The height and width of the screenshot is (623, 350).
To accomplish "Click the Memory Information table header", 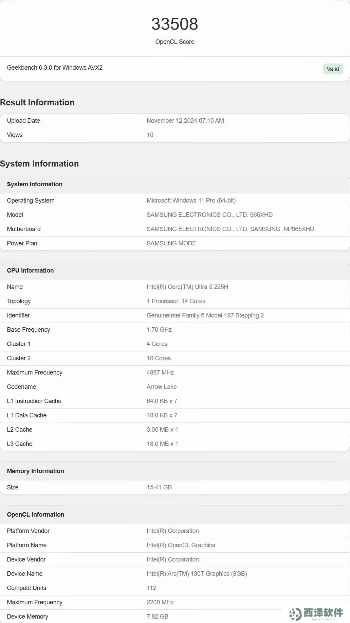I will (35, 471).
